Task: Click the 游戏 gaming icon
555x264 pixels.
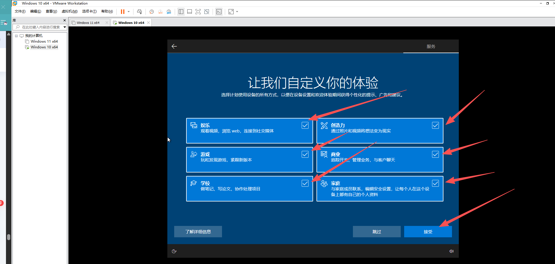Action: point(194,154)
